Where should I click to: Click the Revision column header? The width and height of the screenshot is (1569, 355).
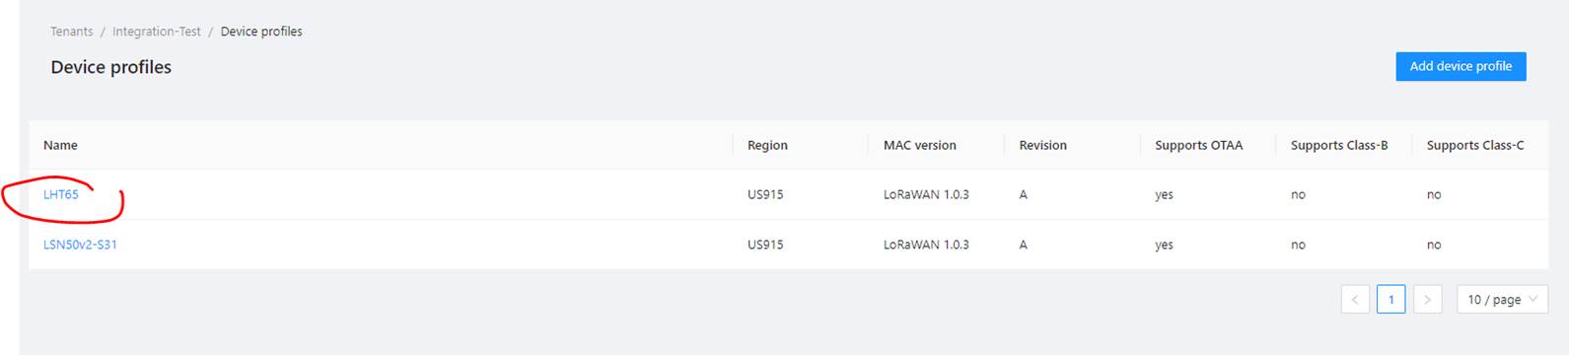pyautogui.click(x=1043, y=145)
